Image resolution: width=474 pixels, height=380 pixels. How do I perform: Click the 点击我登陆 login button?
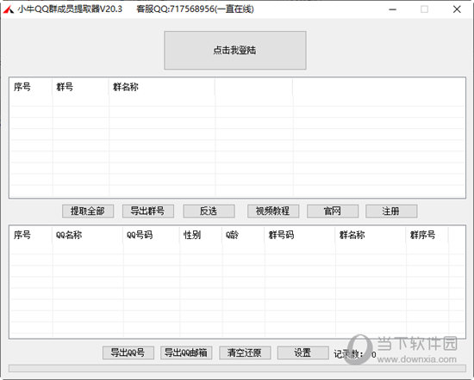tap(235, 51)
